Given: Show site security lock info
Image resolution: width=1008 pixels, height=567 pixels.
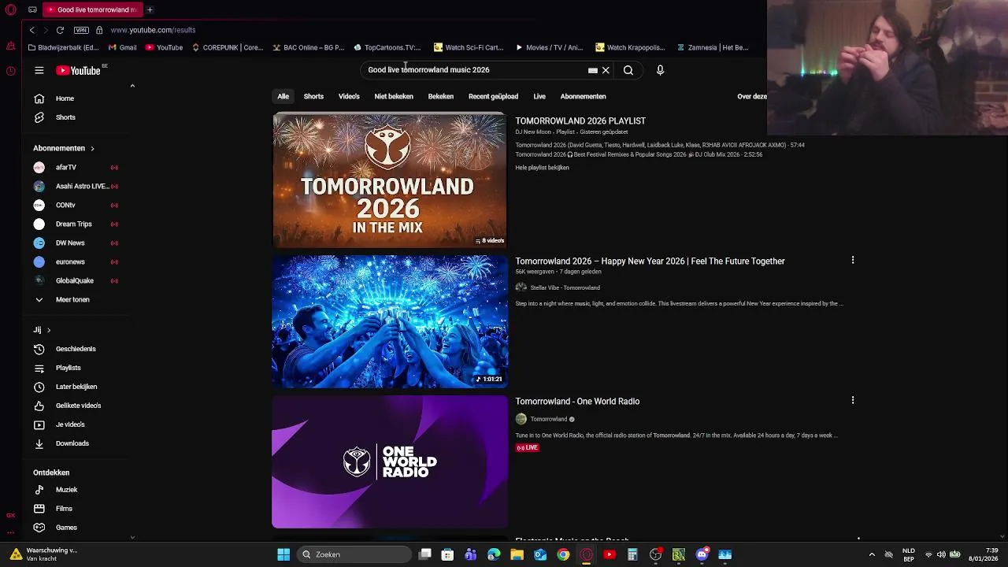Looking at the screenshot, I should (x=99, y=30).
